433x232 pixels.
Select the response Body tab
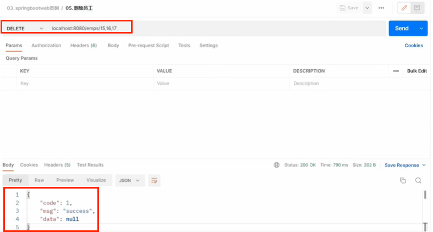(x=8, y=165)
